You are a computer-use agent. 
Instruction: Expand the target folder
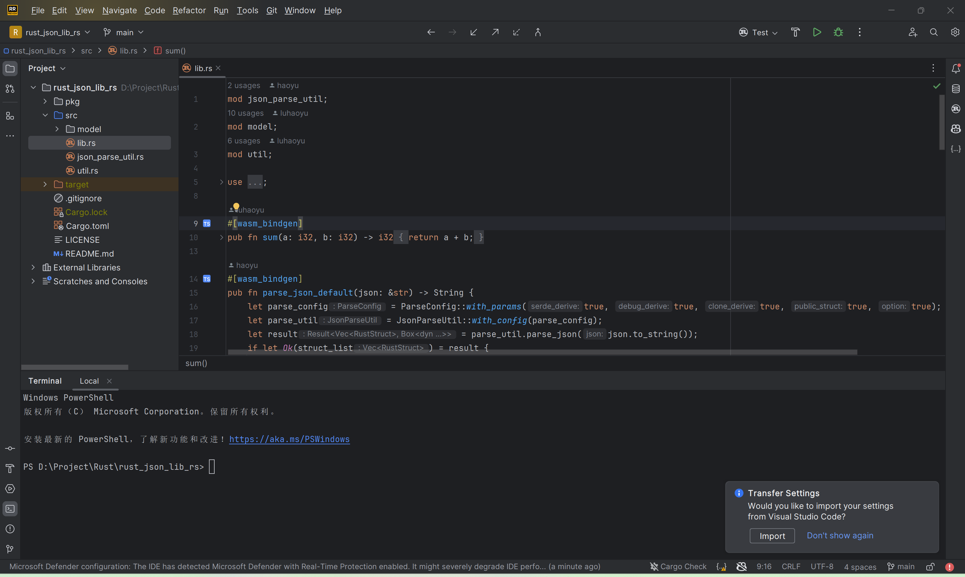tap(45, 184)
